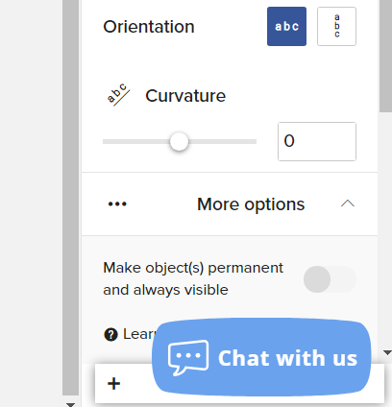
Task: Click the Orientation label
Action: coord(149,27)
